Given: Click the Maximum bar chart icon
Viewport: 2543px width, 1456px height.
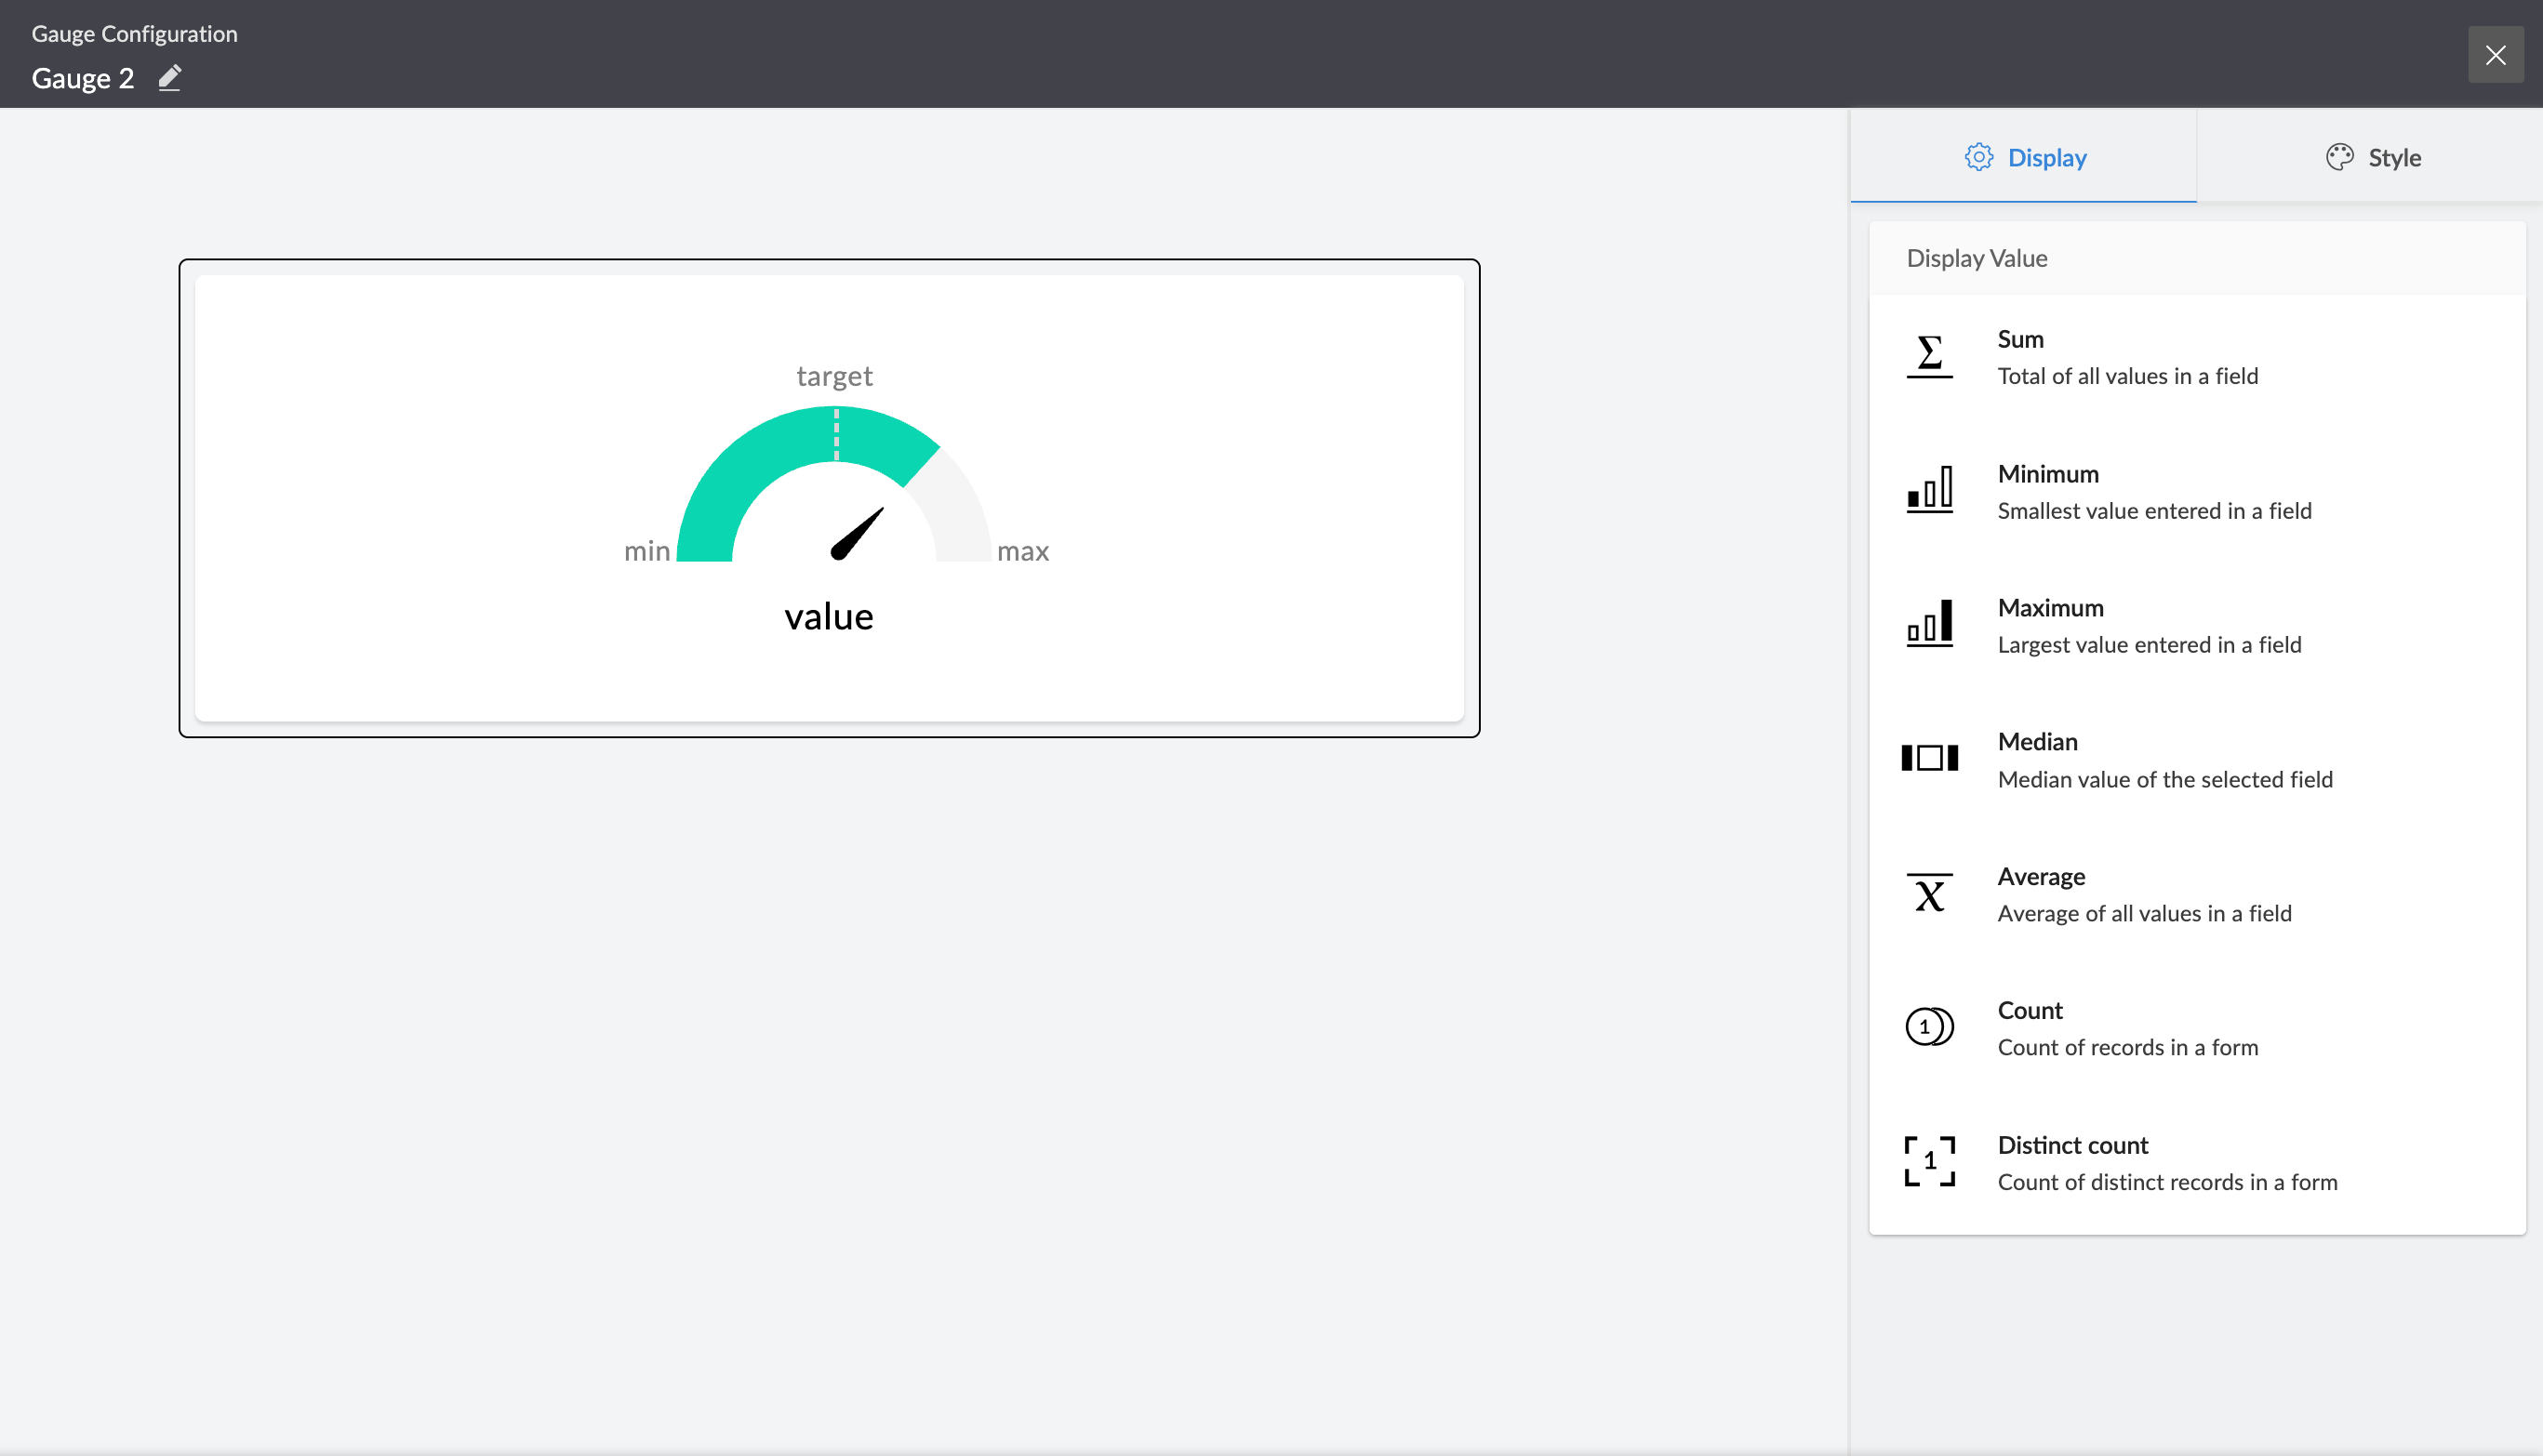Looking at the screenshot, I should (x=1929, y=624).
